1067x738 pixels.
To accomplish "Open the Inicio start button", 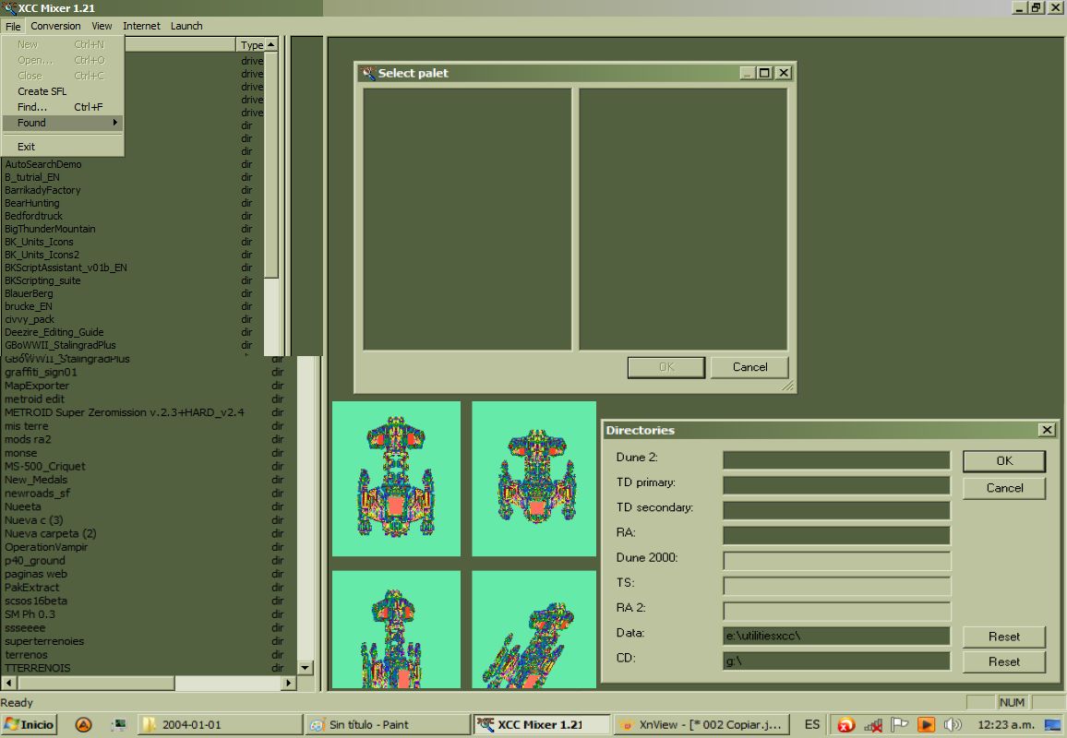I will tap(29, 725).
